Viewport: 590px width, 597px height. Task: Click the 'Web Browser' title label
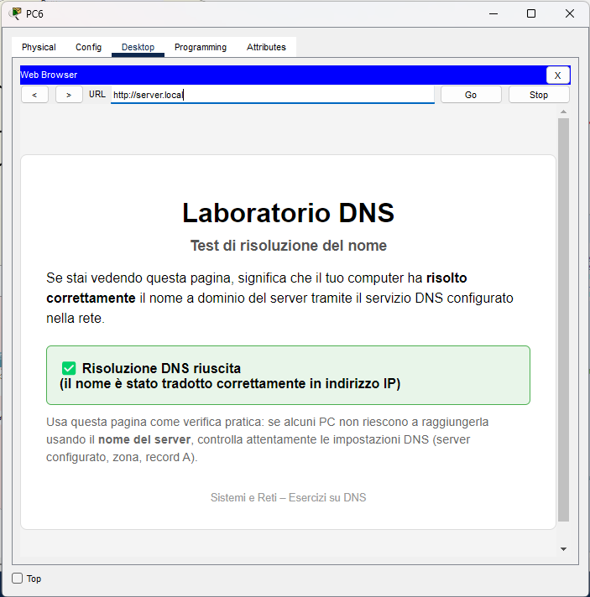pyautogui.click(x=49, y=75)
